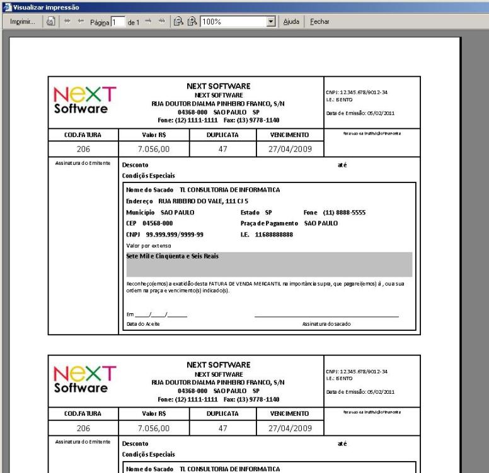
Task: Click the '04568-000' CEP value
Action: pos(158,223)
